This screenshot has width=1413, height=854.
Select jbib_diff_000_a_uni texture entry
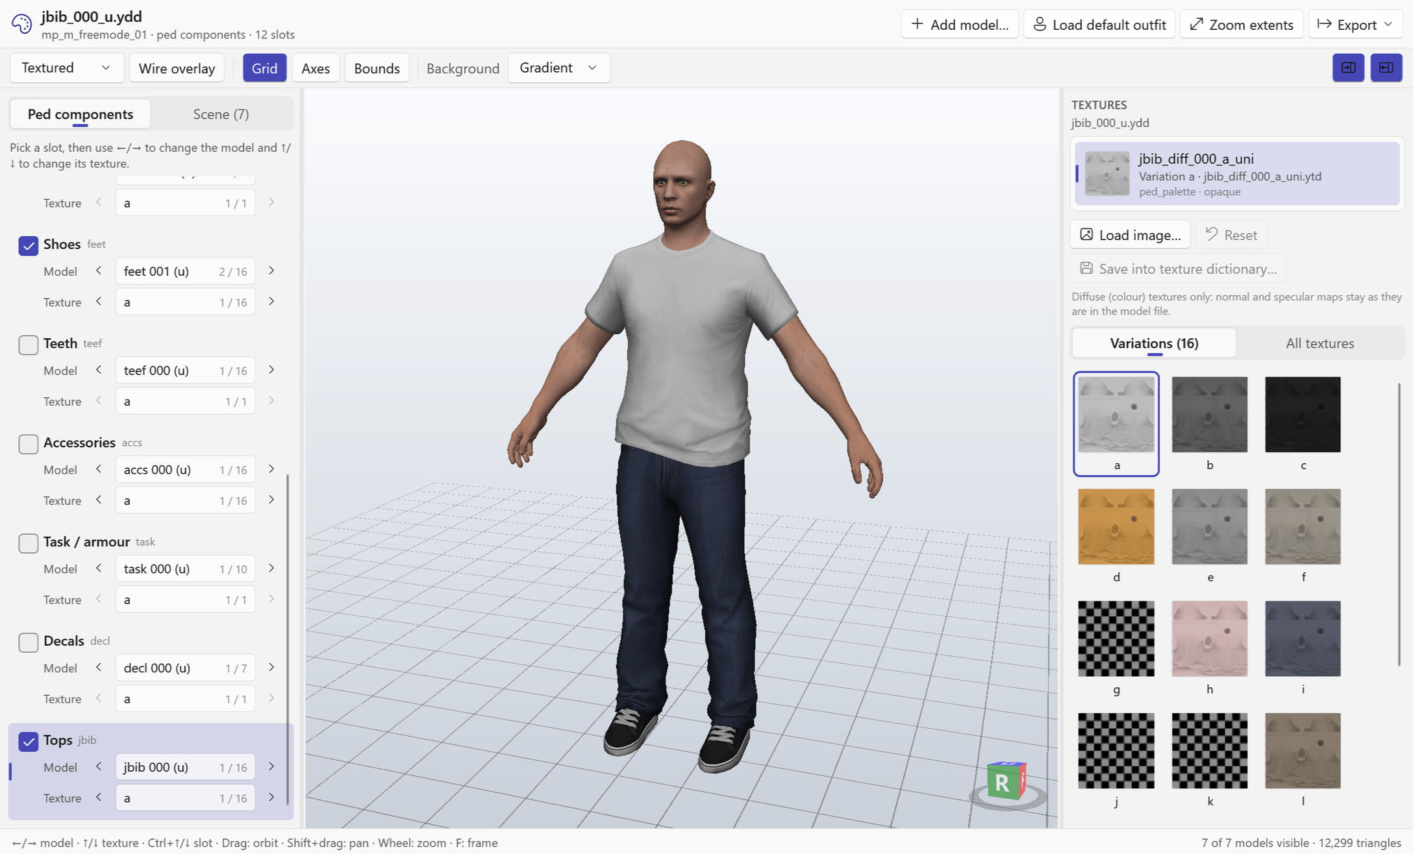point(1237,174)
